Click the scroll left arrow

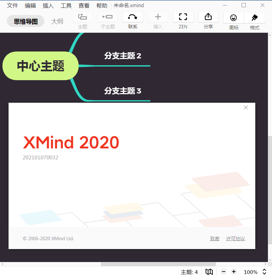coord(2,264)
